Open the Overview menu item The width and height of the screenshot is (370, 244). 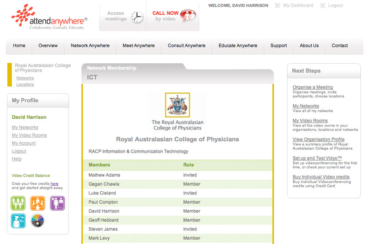point(48,45)
